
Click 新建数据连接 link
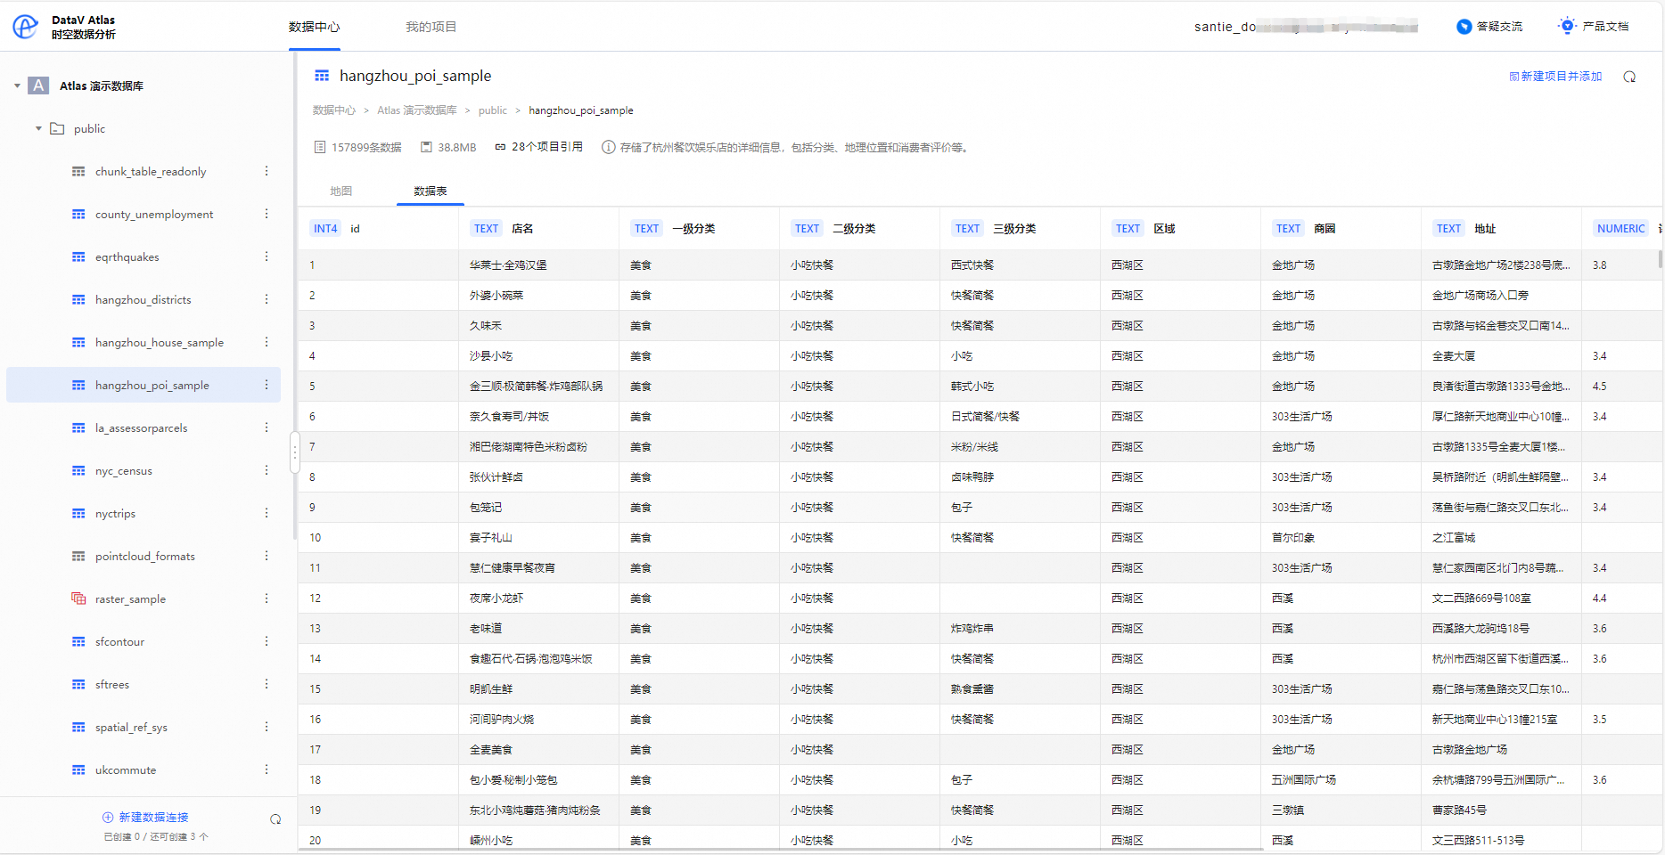pos(145,817)
